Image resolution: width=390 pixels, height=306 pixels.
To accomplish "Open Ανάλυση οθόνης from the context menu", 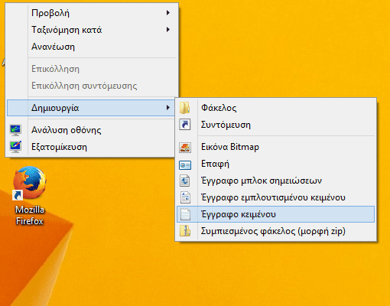I will click(91, 130).
